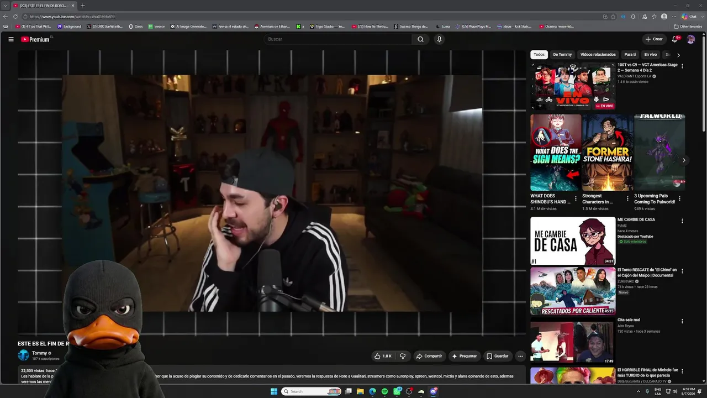The height and width of the screenshot is (398, 707).
Task: Select the Videos relacionados filter chip
Action: (x=598, y=55)
